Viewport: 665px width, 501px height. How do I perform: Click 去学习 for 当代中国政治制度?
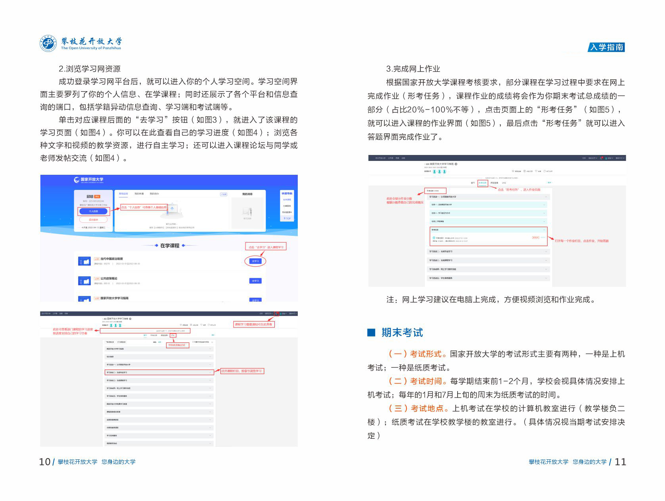(x=255, y=261)
